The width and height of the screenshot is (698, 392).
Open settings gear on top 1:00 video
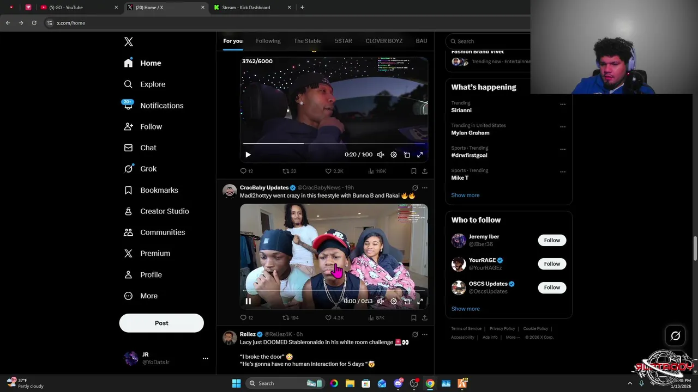click(x=394, y=155)
